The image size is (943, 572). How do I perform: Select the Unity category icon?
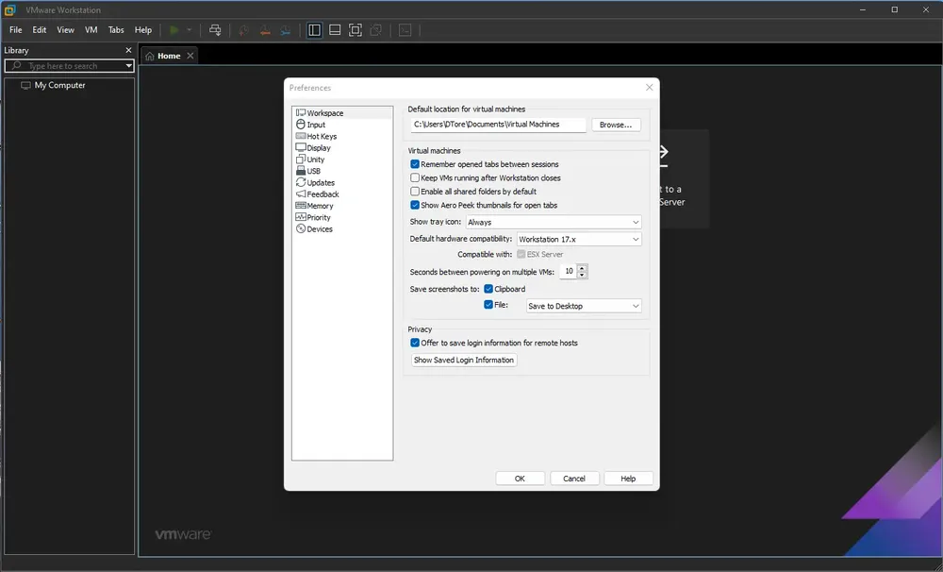click(x=301, y=159)
